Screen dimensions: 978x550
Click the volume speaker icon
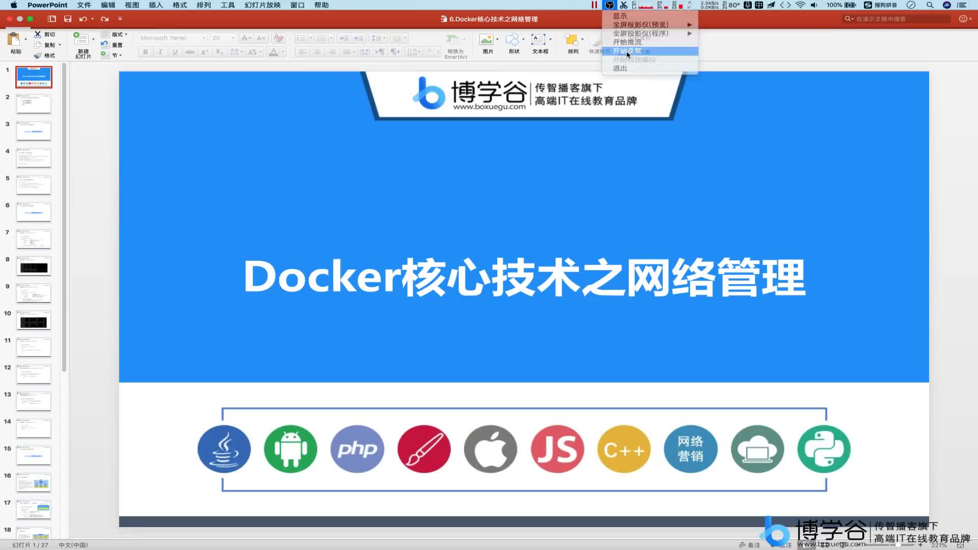pyautogui.click(x=814, y=5)
